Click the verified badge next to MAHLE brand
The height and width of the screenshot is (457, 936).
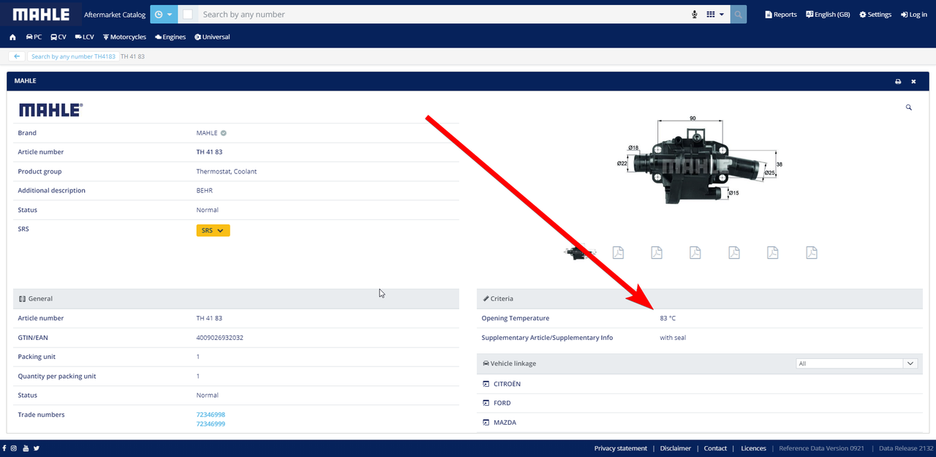click(224, 133)
